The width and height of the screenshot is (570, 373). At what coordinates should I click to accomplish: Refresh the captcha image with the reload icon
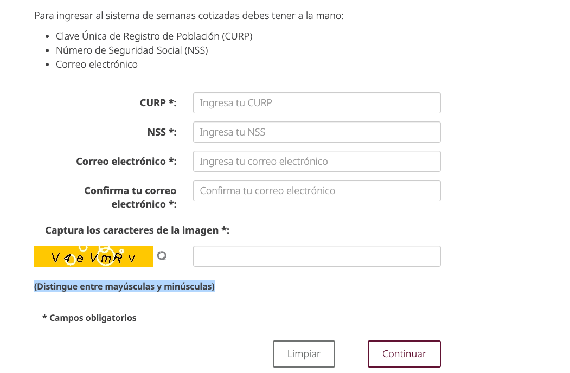click(162, 255)
